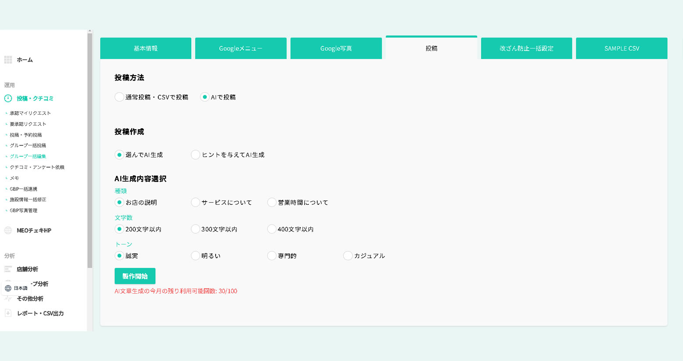
Task: Click the 投稿・クチコミ clock icon
Action: point(8,98)
